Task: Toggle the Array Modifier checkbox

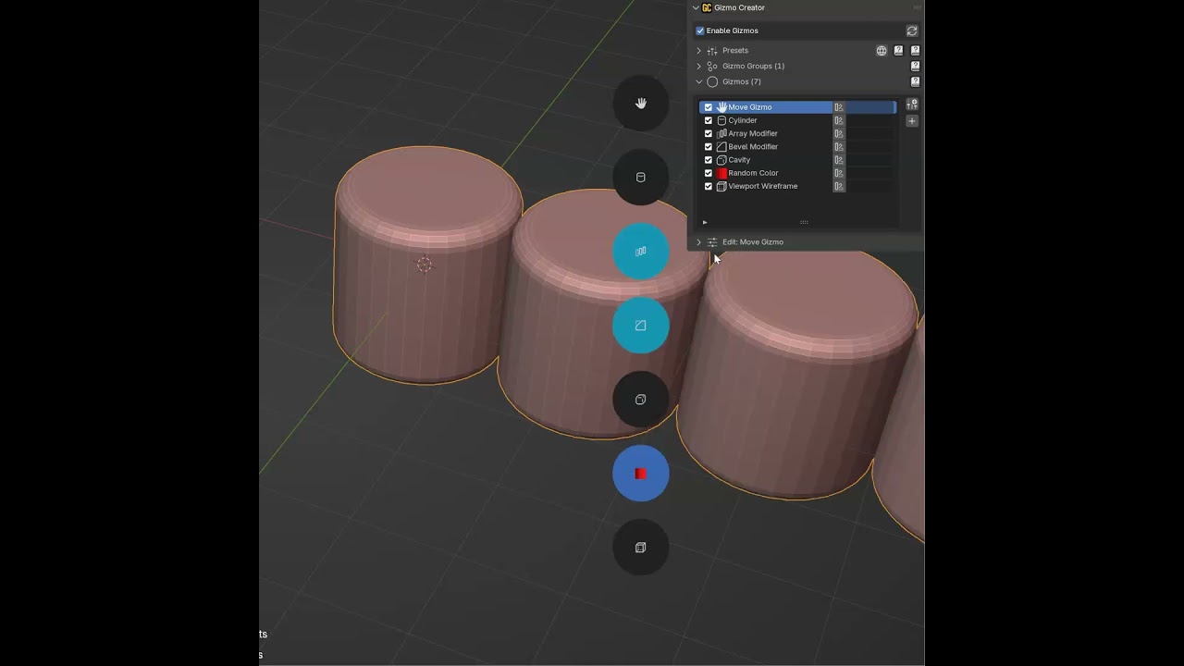Action: 709,133
